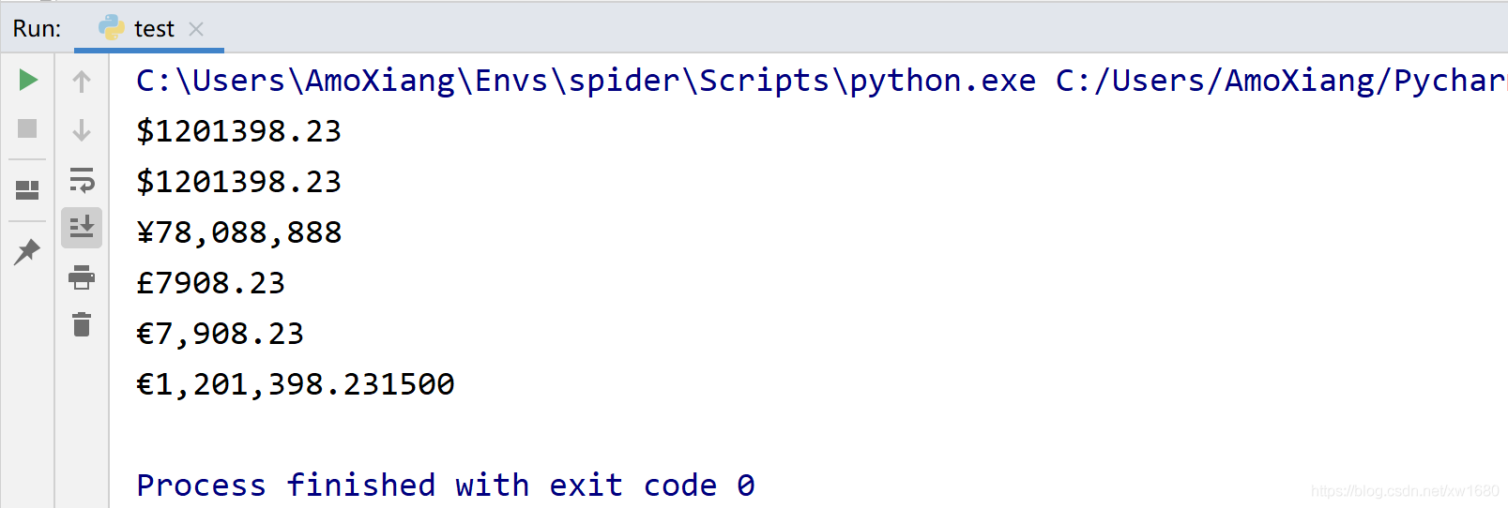1508x508 pixels.
Task: Rerun the test script with green play button
Action: (28, 81)
